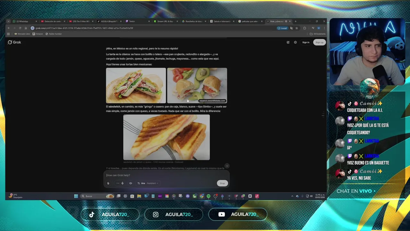Screen dimensions: 410x231
Task: Open the tab search dropdown arrow
Action: click(9, 21)
